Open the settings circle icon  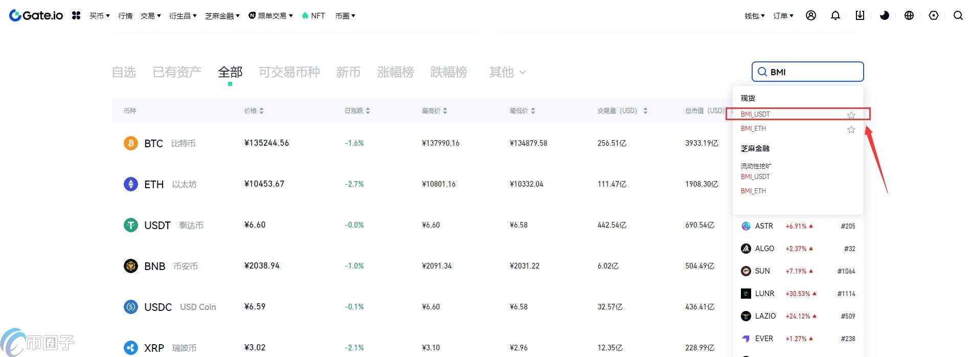[x=934, y=15]
